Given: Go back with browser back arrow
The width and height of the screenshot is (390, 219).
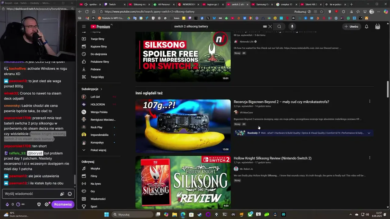Looking at the screenshot, I should [x=80, y=12].
